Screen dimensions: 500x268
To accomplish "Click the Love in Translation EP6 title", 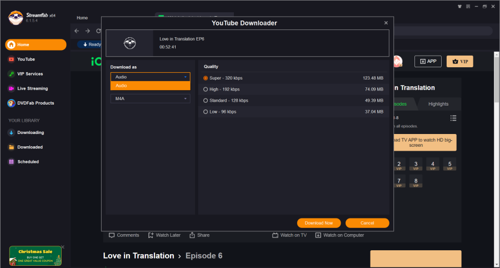I will click(182, 39).
